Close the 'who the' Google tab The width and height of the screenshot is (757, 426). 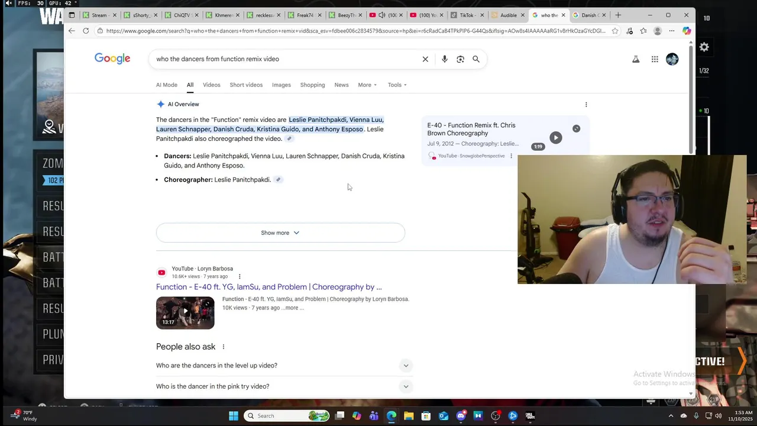click(x=563, y=15)
